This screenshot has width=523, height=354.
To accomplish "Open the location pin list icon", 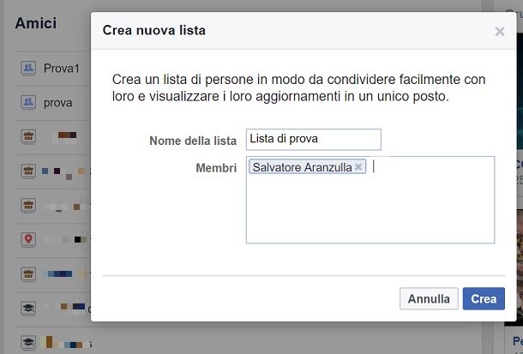I will click(28, 239).
